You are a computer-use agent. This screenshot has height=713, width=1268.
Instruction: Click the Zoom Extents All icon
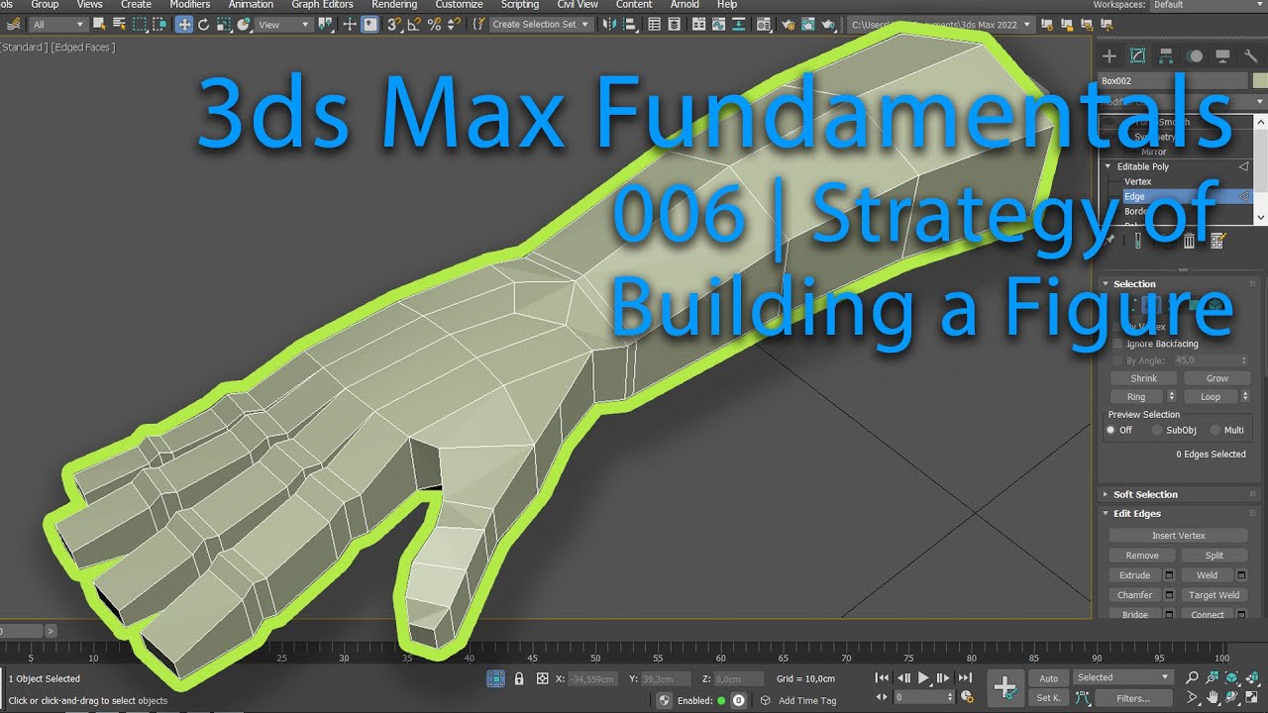pyautogui.click(x=1252, y=678)
